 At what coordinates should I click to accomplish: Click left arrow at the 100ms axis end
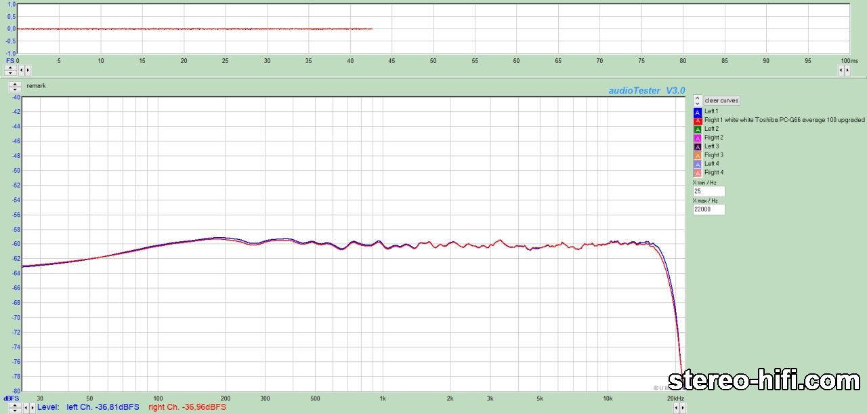[x=841, y=70]
